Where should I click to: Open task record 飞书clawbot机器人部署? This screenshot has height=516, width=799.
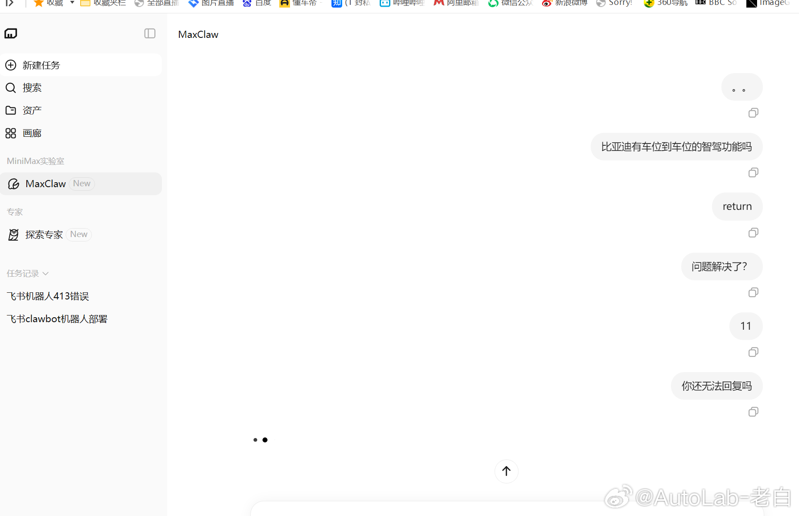(x=57, y=319)
